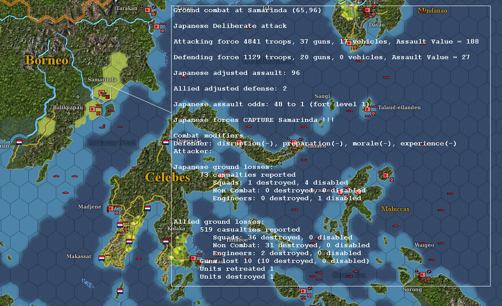
Task: Click the 'Defending force 1129 troops' line
Action: click(321, 57)
